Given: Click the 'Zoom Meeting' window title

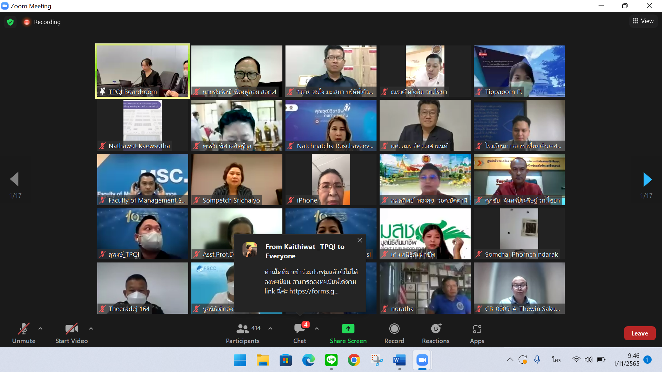Looking at the screenshot, I should [x=31, y=6].
